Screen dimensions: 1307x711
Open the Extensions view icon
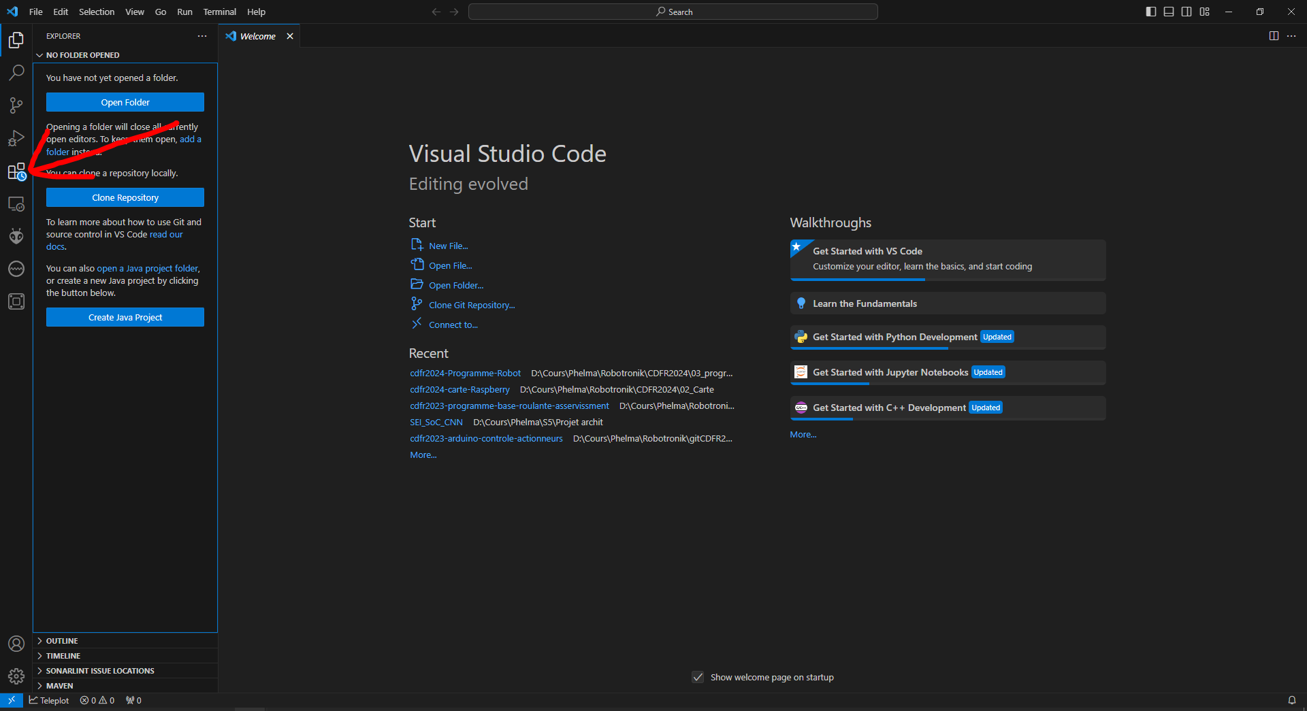point(16,171)
